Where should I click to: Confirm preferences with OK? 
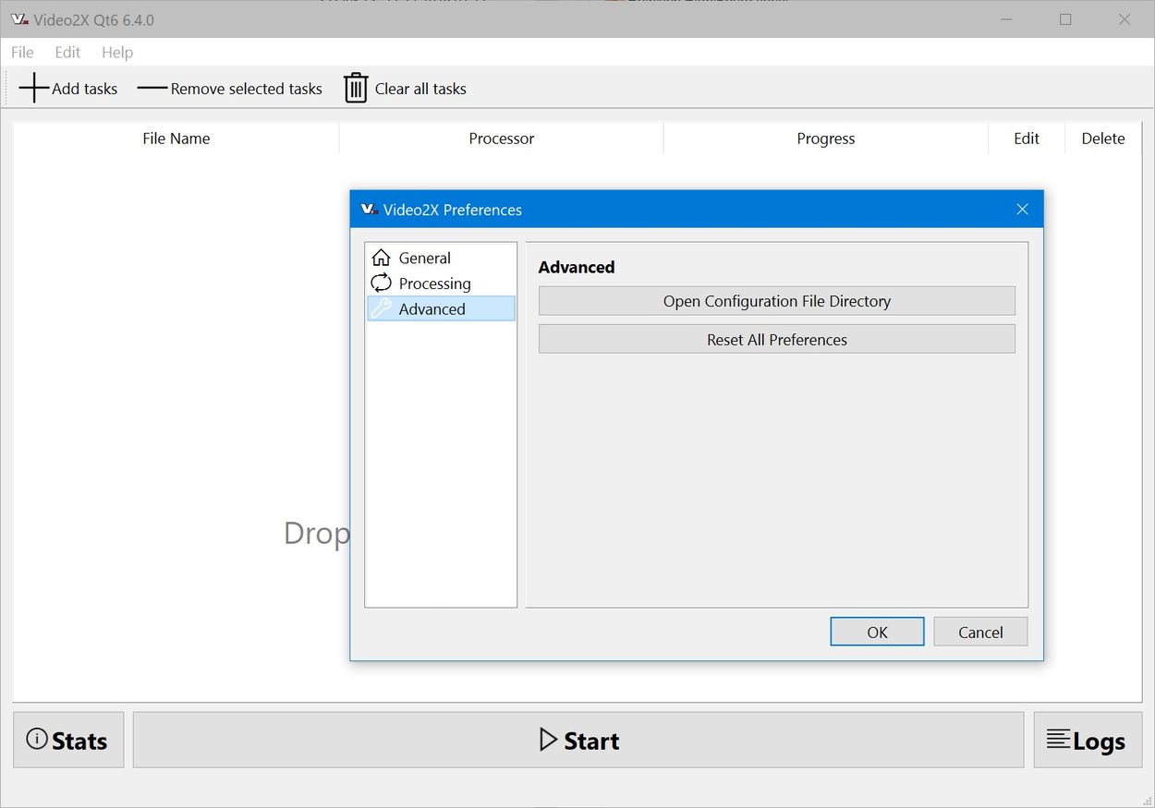877,632
